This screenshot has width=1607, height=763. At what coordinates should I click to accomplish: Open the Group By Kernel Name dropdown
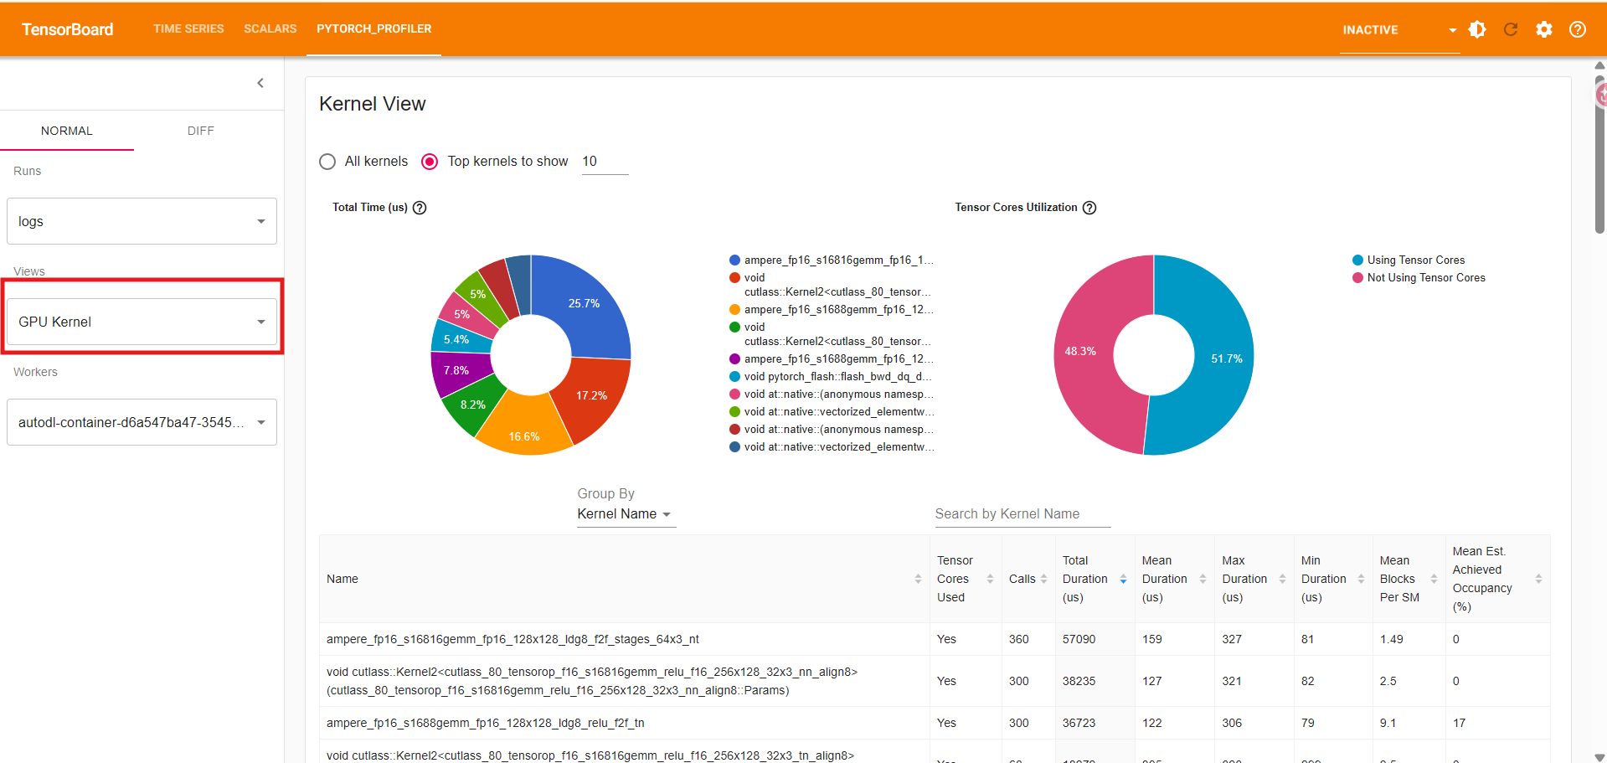(625, 514)
